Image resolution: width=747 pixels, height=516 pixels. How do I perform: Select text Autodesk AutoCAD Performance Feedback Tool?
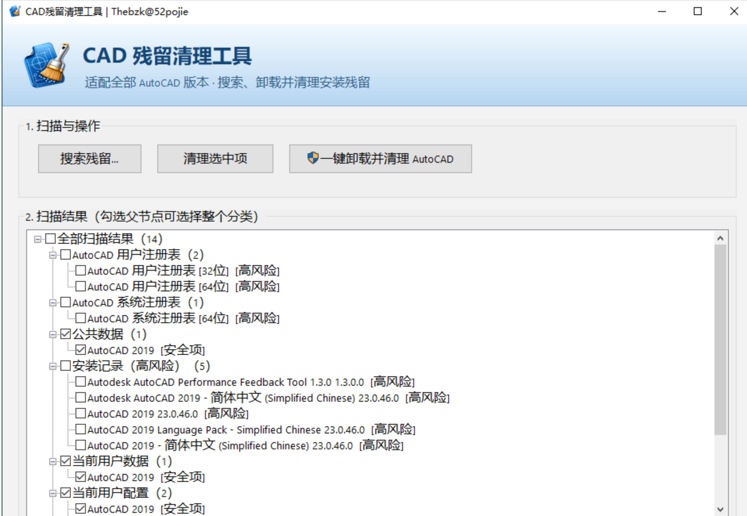click(x=197, y=382)
